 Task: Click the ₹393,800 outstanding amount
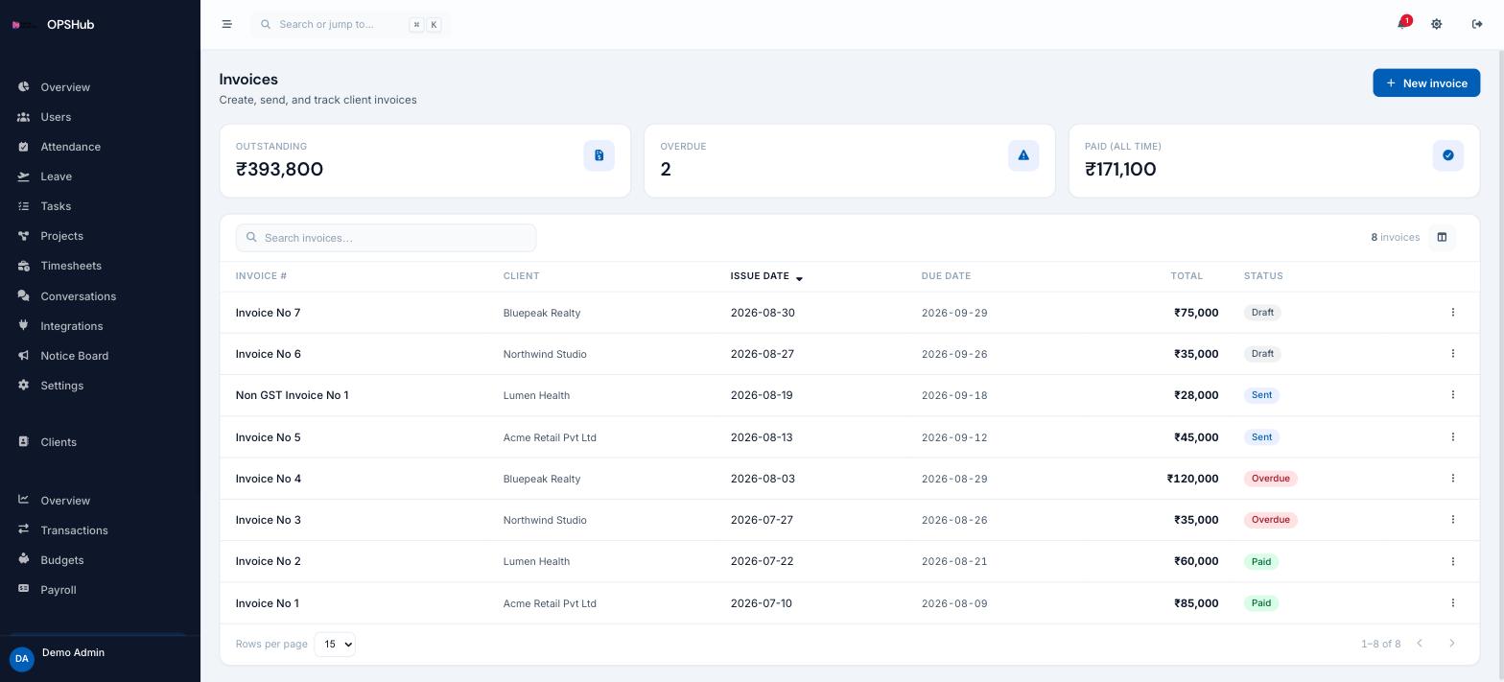[x=279, y=169]
